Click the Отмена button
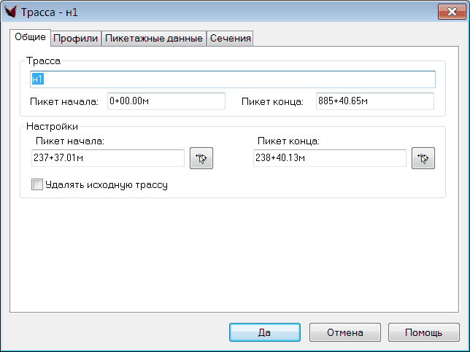Image resolution: width=470 pixels, height=352 pixels. 345,332
